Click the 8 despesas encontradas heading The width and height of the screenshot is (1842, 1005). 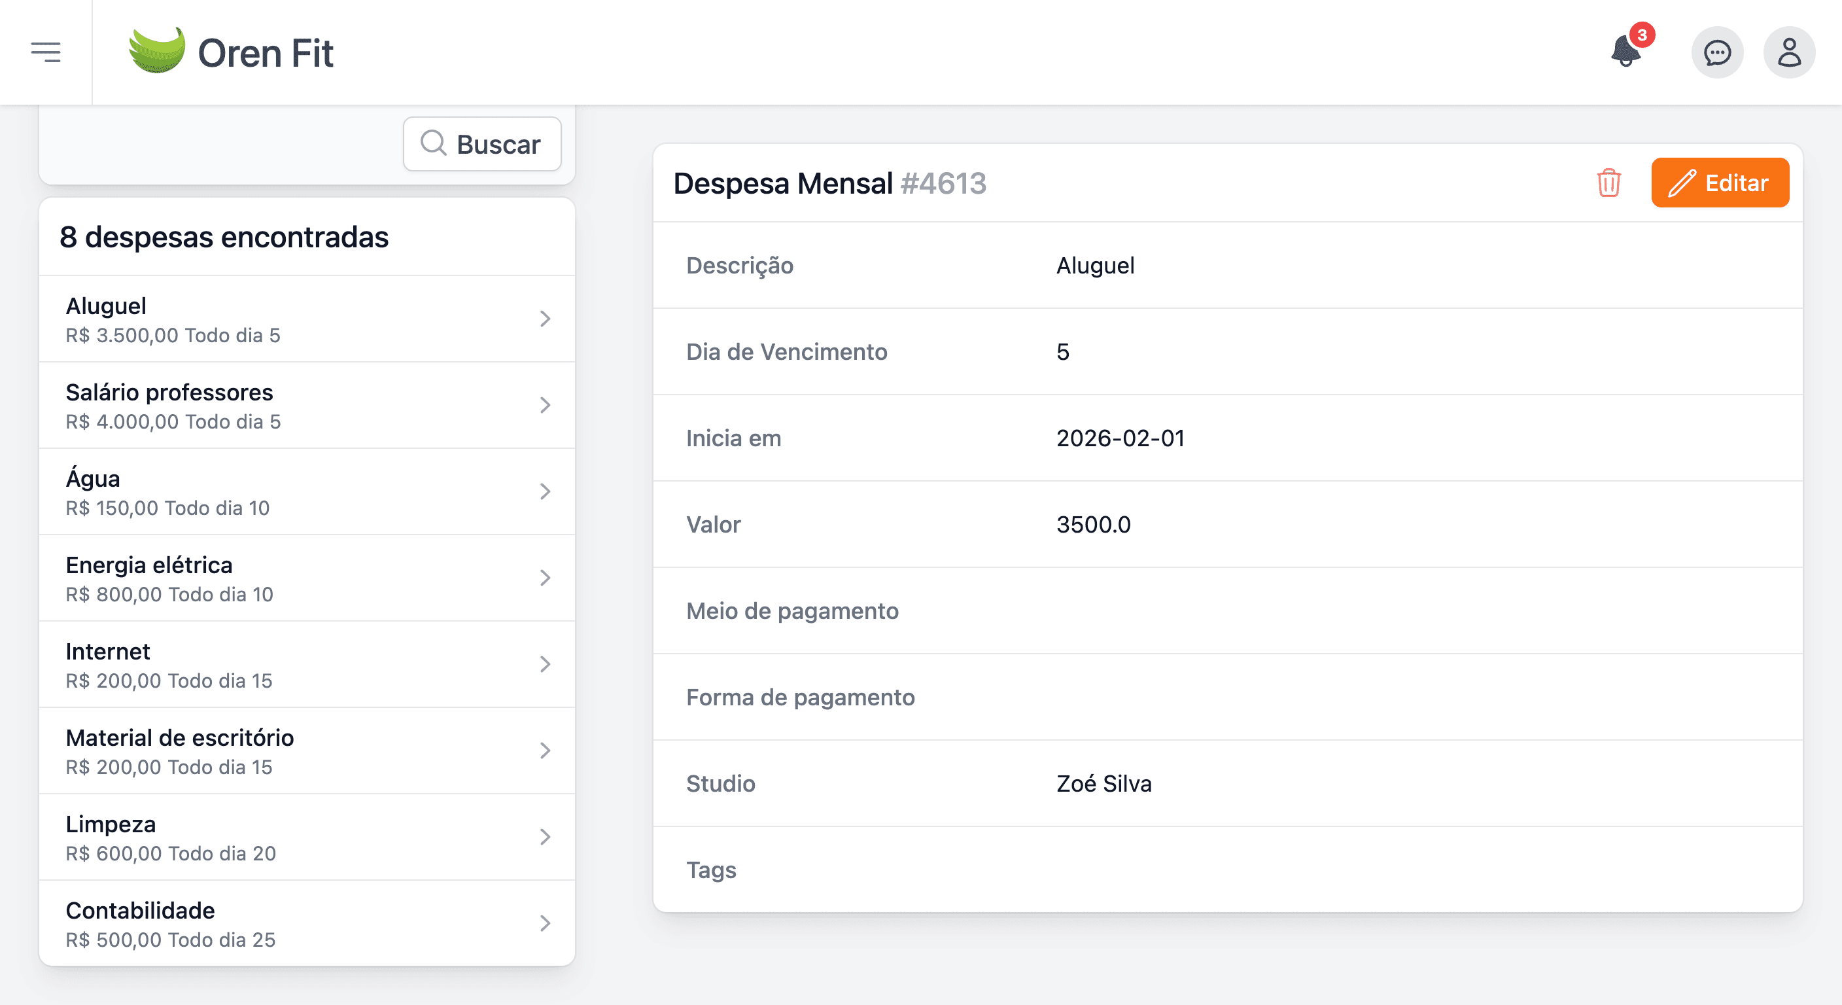click(x=224, y=238)
